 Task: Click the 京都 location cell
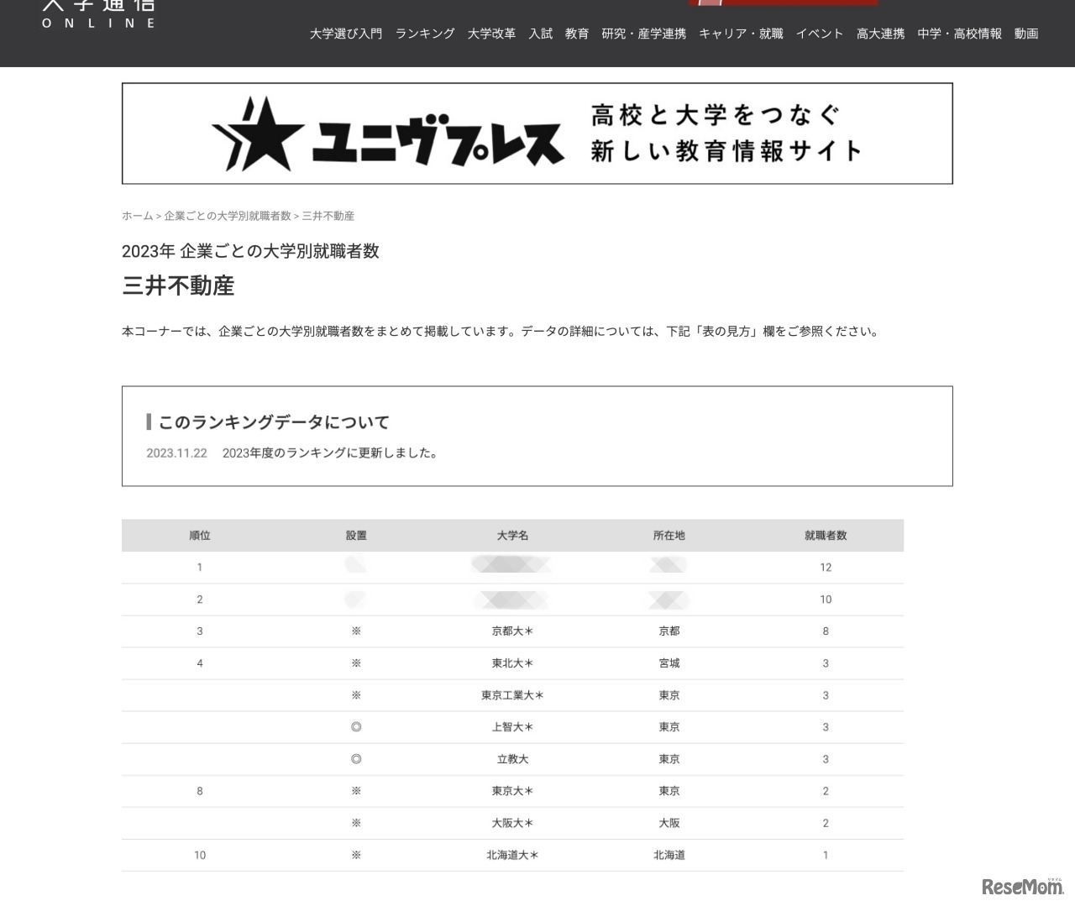(x=669, y=631)
